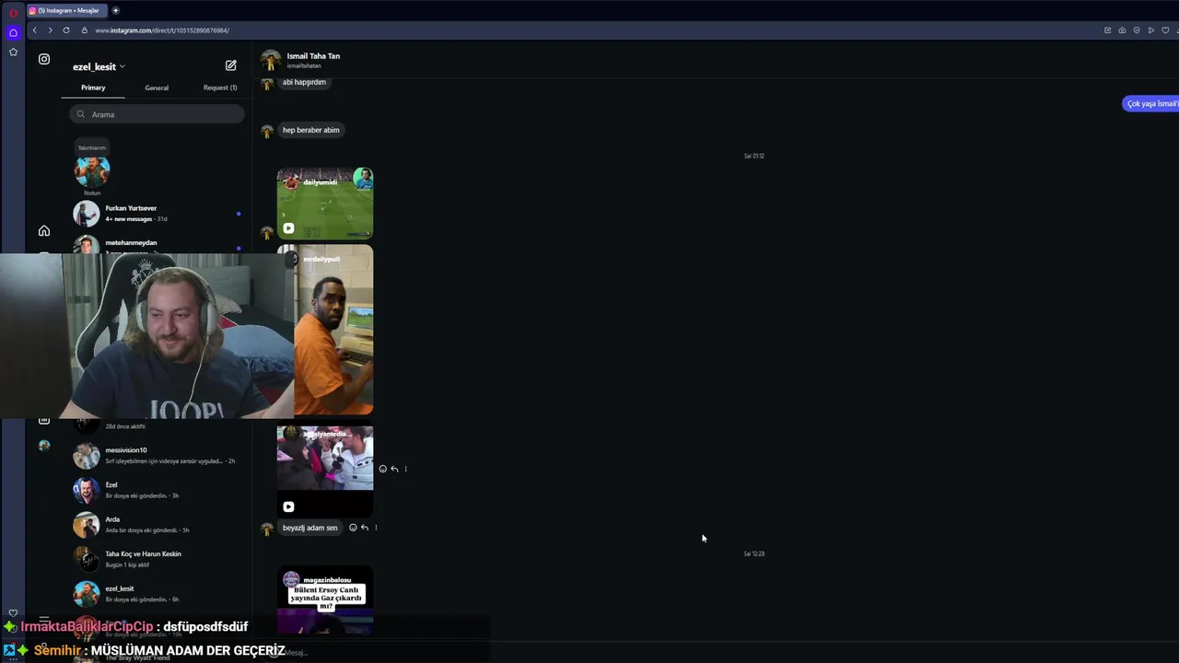Go forward with browser forward arrow
Screen dimensions: 1179x663
coord(50,30)
